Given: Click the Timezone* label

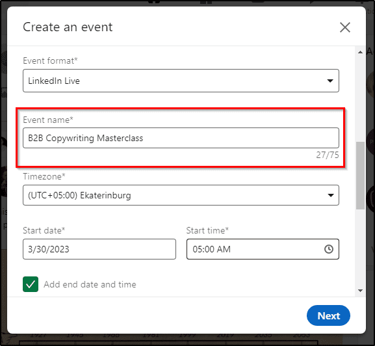Looking at the screenshot, I should coord(44,176).
